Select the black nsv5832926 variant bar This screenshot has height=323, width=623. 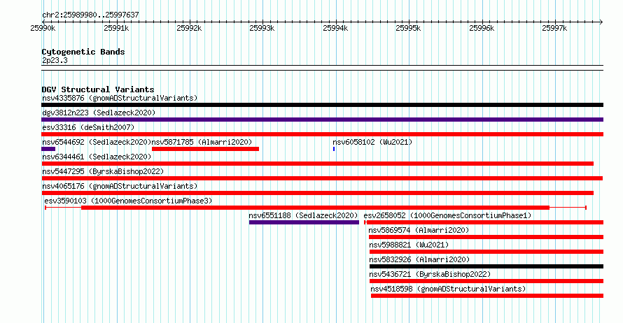point(486,266)
